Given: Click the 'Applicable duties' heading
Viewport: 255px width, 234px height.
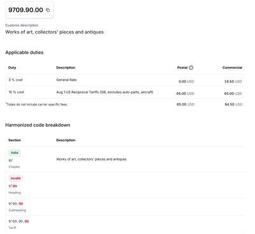Looking at the screenshot, I should tap(24, 52).
